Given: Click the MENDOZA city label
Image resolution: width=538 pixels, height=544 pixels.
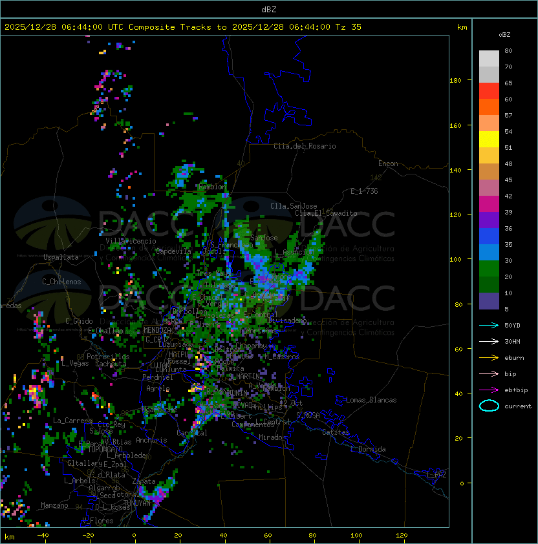Looking at the screenshot, I should [157, 330].
